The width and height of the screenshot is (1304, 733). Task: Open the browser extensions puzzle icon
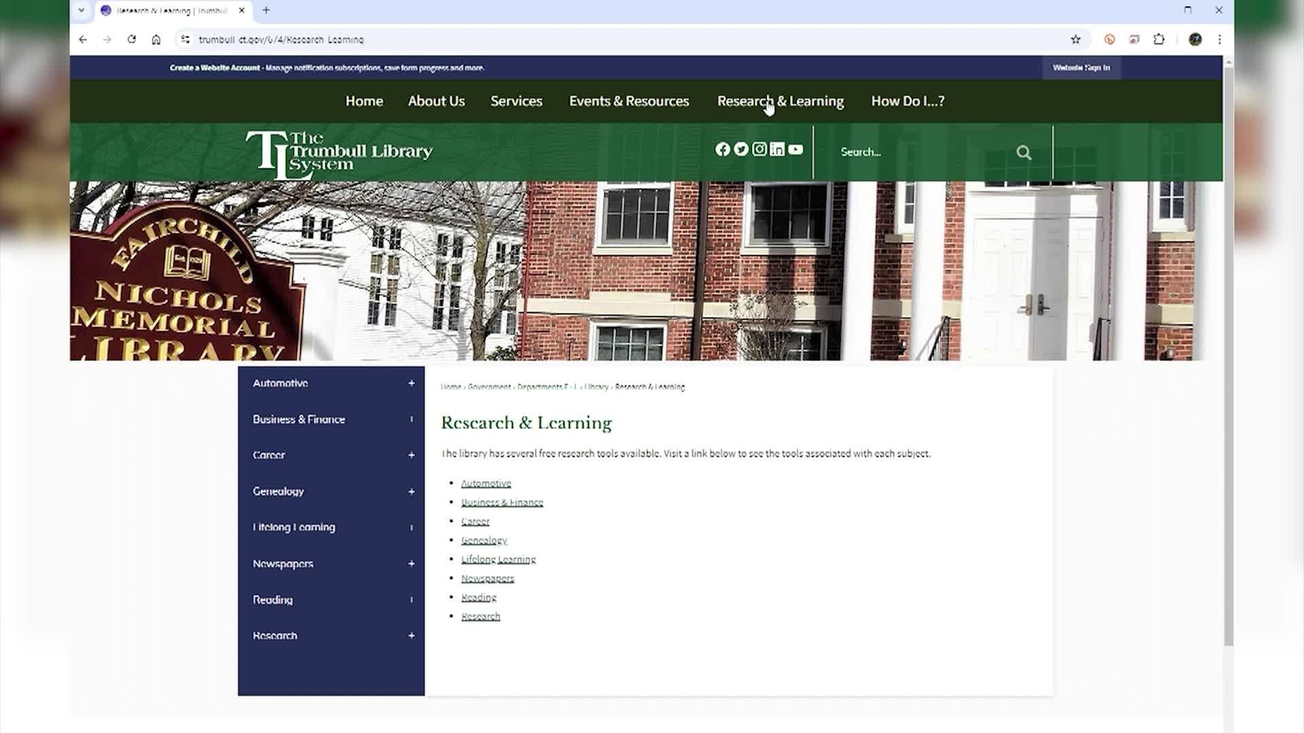(x=1159, y=39)
